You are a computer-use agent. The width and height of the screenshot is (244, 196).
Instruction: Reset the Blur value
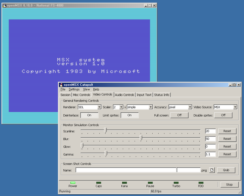pyautogui.click(x=227, y=139)
